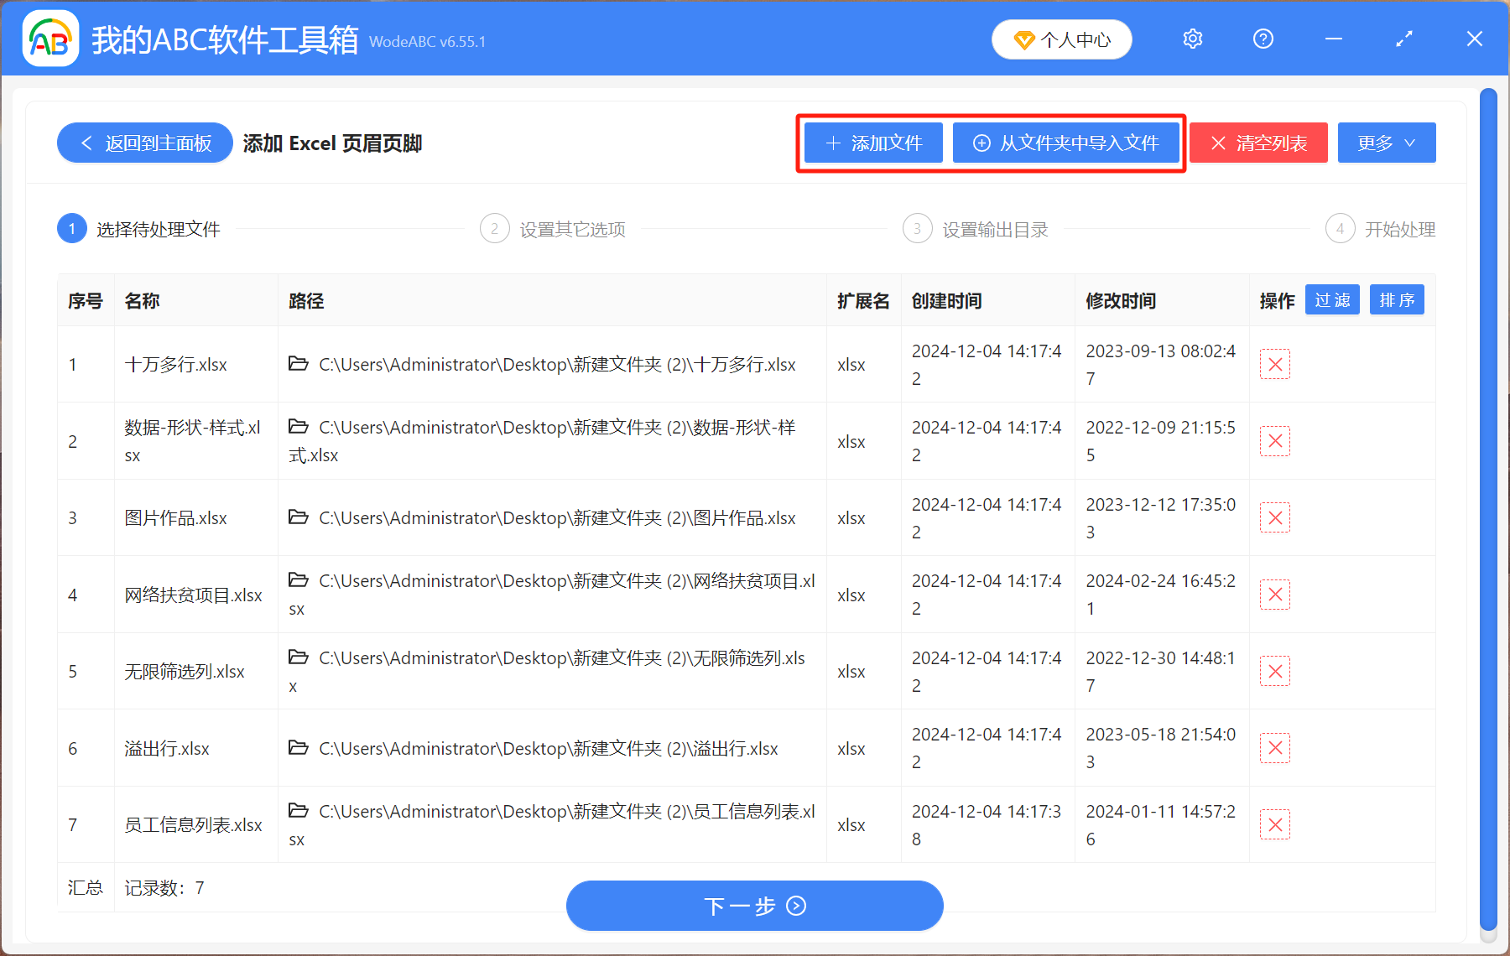Open help via the question mark icon
The image size is (1510, 956).
1263,39
